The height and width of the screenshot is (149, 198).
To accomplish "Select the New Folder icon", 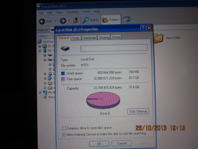I will (158, 38).
